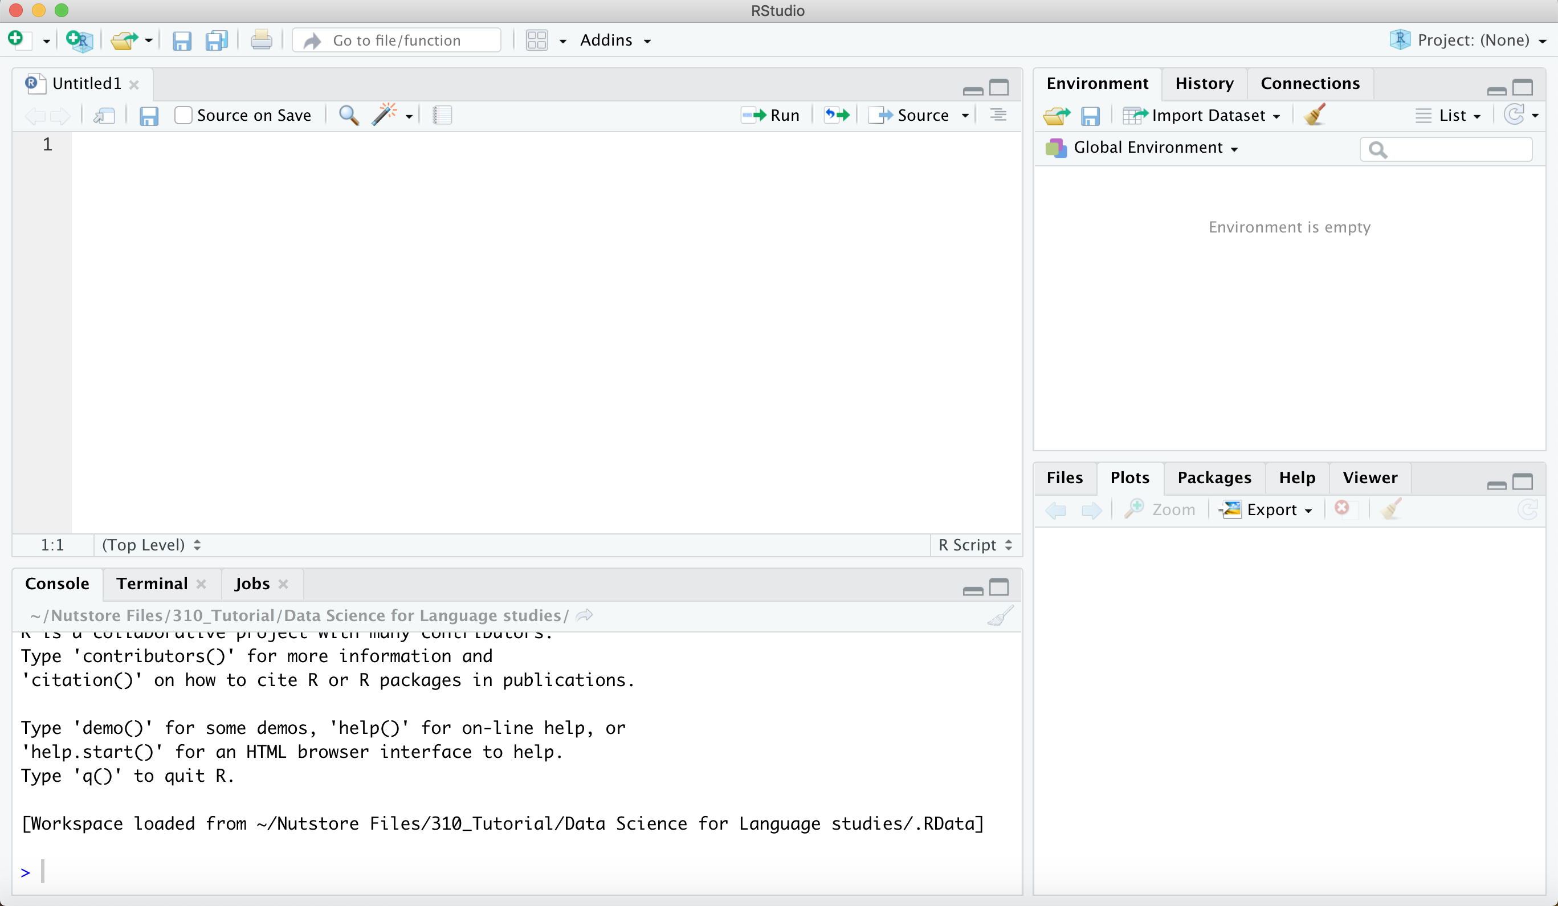Maximize the source editor pane
This screenshot has width=1558, height=906.
[x=999, y=88]
